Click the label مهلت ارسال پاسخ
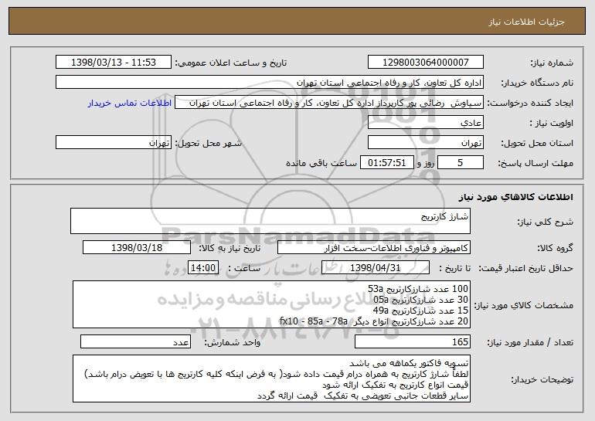595x421 pixels. coord(535,164)
